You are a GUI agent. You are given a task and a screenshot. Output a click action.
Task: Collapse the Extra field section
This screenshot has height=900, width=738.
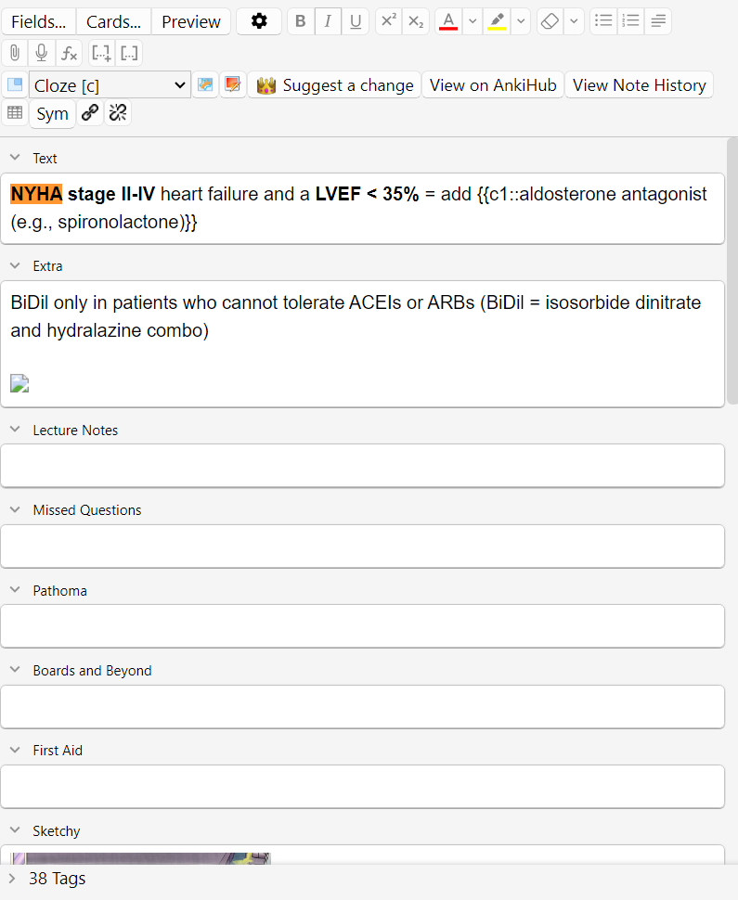coord(15,266)
